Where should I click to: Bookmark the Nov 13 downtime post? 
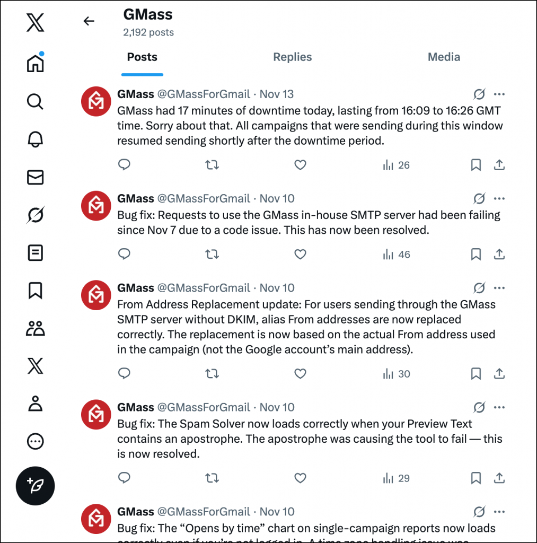click(476, 165)
